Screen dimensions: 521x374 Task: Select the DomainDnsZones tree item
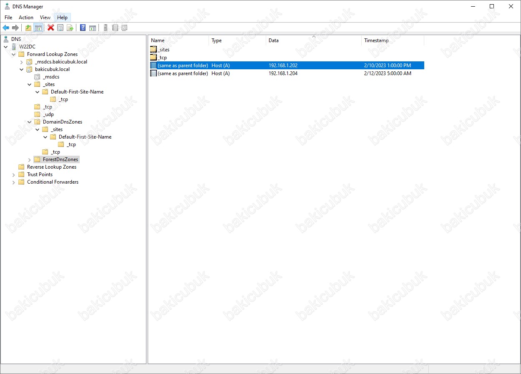click(63, 122)
